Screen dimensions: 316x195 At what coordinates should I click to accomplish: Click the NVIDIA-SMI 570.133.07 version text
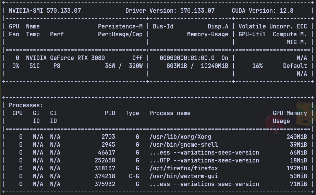pos(45,11)
